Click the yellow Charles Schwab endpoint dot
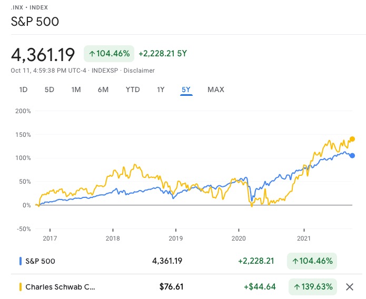Viewport: 366px width, 299px height. pyautogui.click(x=352, y=139)
